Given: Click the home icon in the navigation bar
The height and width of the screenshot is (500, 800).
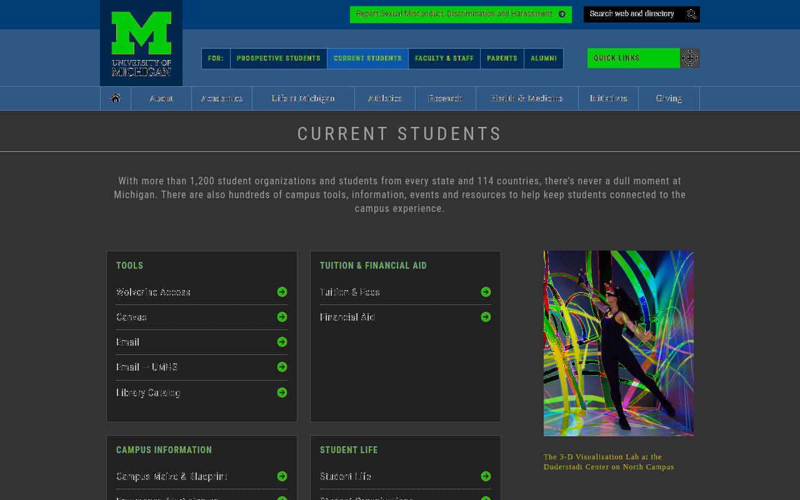Looking at the screenshot, I should pyautogui.click(x=116, y=98).
